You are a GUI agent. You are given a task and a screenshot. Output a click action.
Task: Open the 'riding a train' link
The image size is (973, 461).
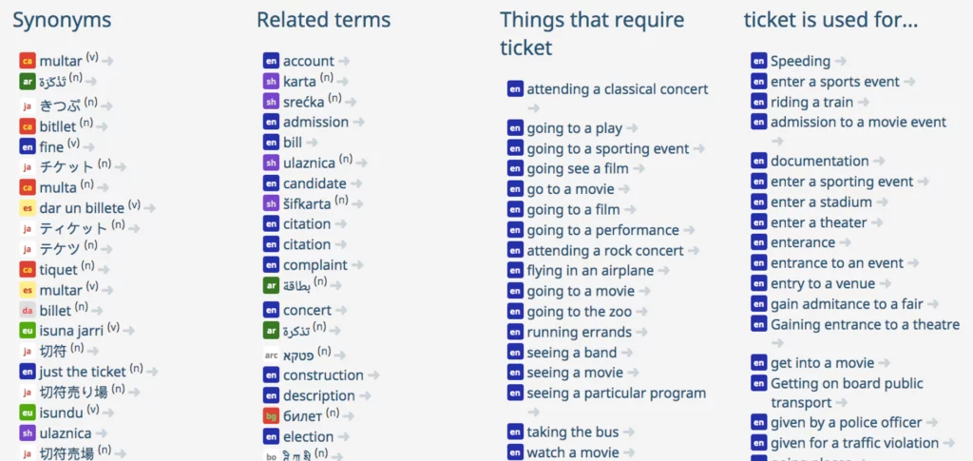pyautogui.click(x=811, y=103)
